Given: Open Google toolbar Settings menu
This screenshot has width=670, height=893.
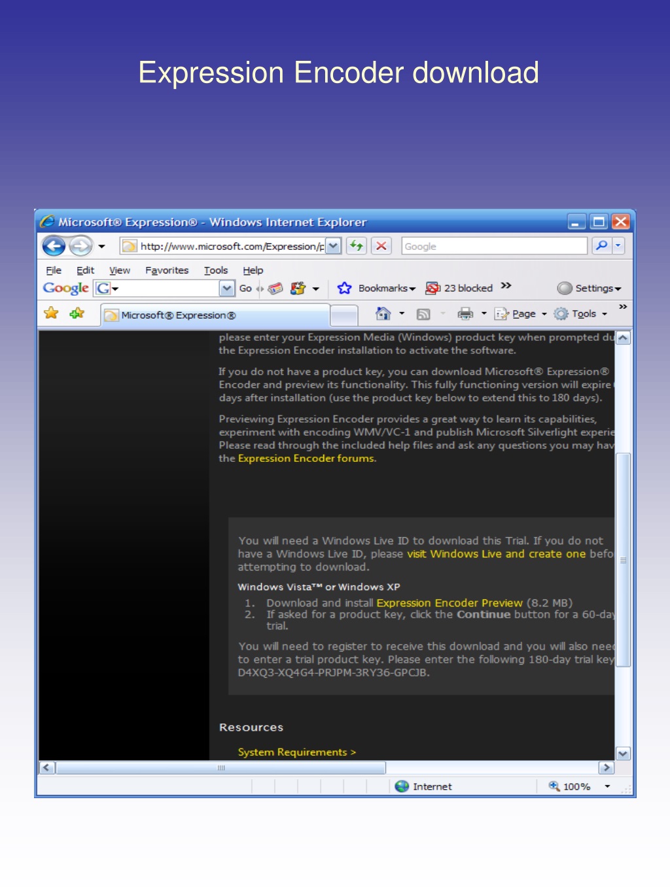Looking at the screenshot, I should (589, 289).
